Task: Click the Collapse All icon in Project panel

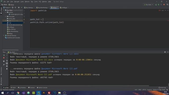Action: [x=15, y=8]
